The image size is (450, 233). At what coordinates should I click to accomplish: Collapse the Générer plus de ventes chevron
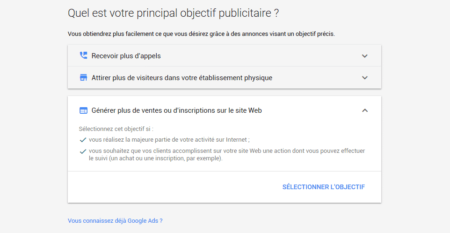point(365,110)
